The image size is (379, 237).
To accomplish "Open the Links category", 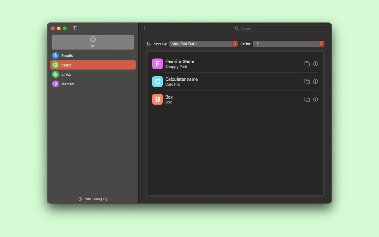I will 93,75.
